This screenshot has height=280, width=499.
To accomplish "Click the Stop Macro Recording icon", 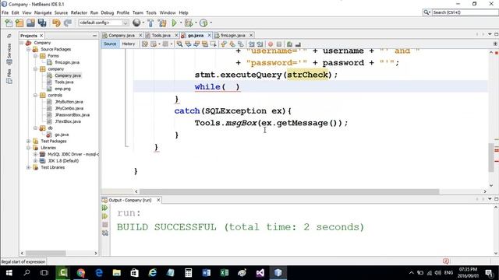I will [279, 44].
